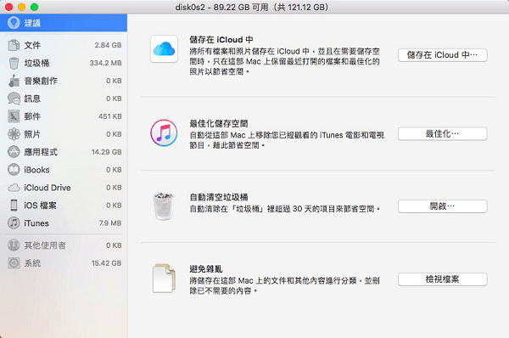This screenshot has width=509, height=338.
Task: Click the 建議 recommendations tab
Action: pos(64,23)
